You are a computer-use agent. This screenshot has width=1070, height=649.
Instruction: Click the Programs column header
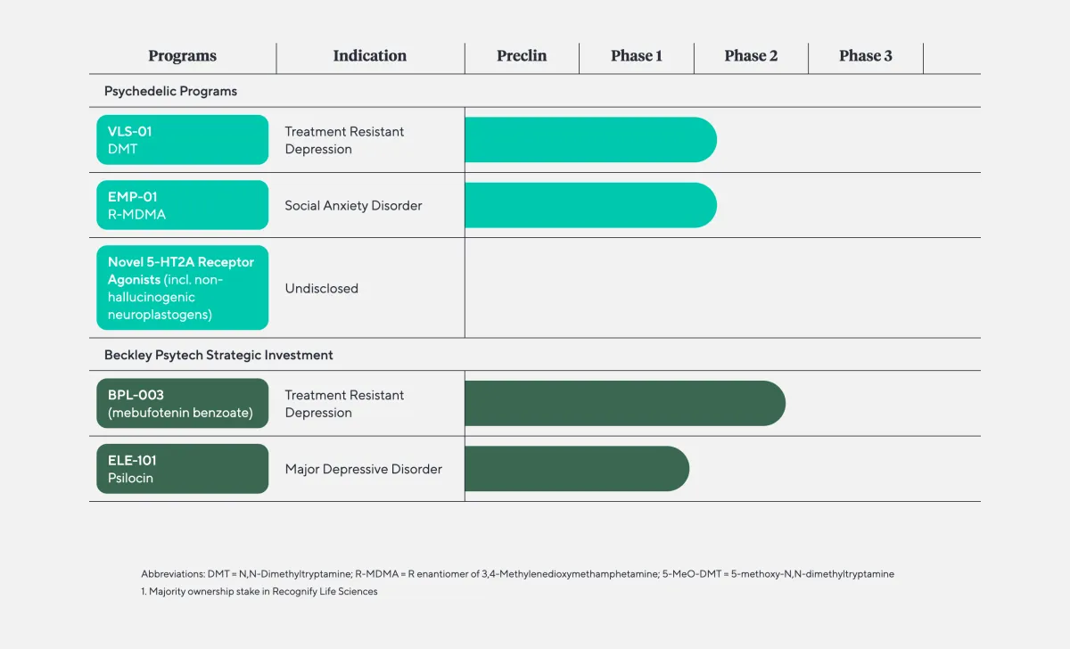pyautogui.click(x=182, y=55)
